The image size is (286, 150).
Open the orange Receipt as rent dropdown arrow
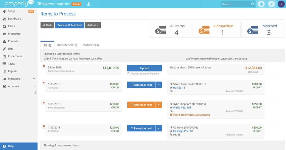click(159, 105)
